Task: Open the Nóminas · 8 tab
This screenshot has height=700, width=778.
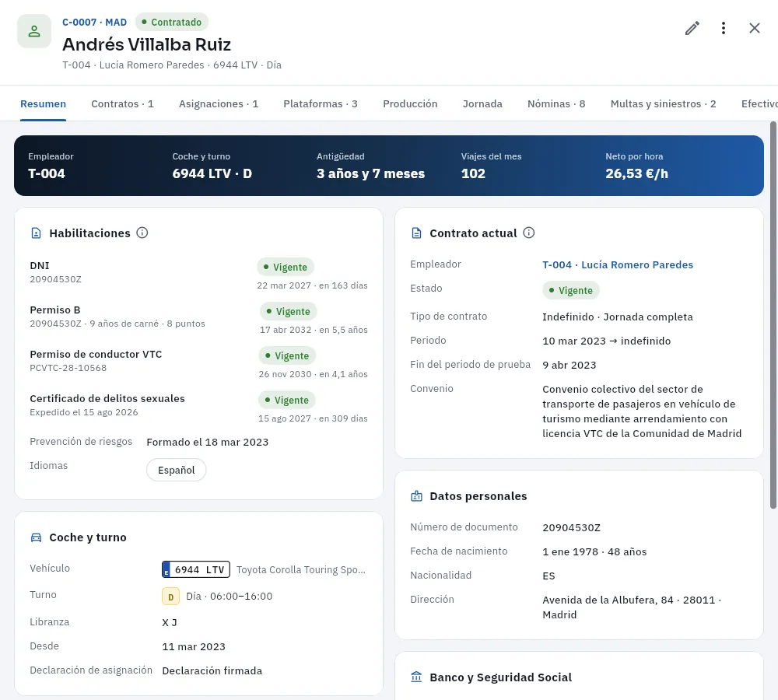Action: [556, 103]
